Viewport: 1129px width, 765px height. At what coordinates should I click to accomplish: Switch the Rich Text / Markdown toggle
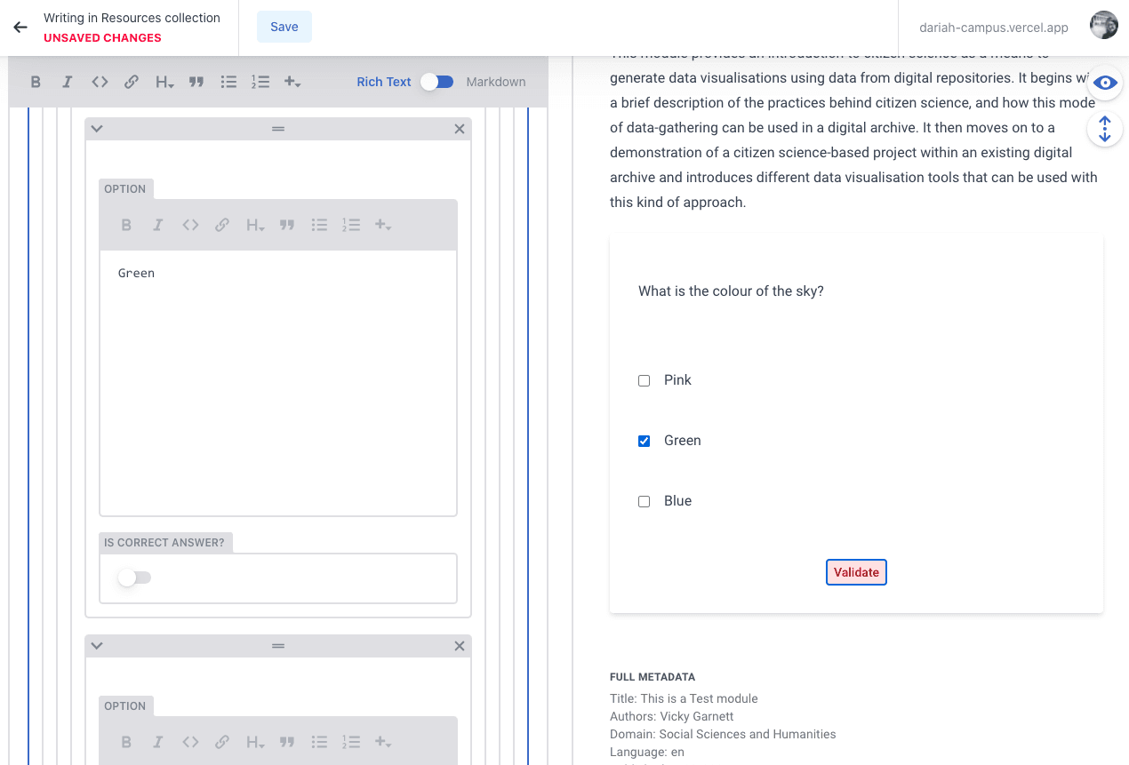coord(437,82)
